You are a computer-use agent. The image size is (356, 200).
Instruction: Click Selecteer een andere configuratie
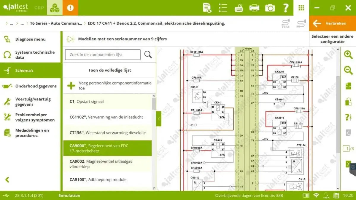pos(332,39)
